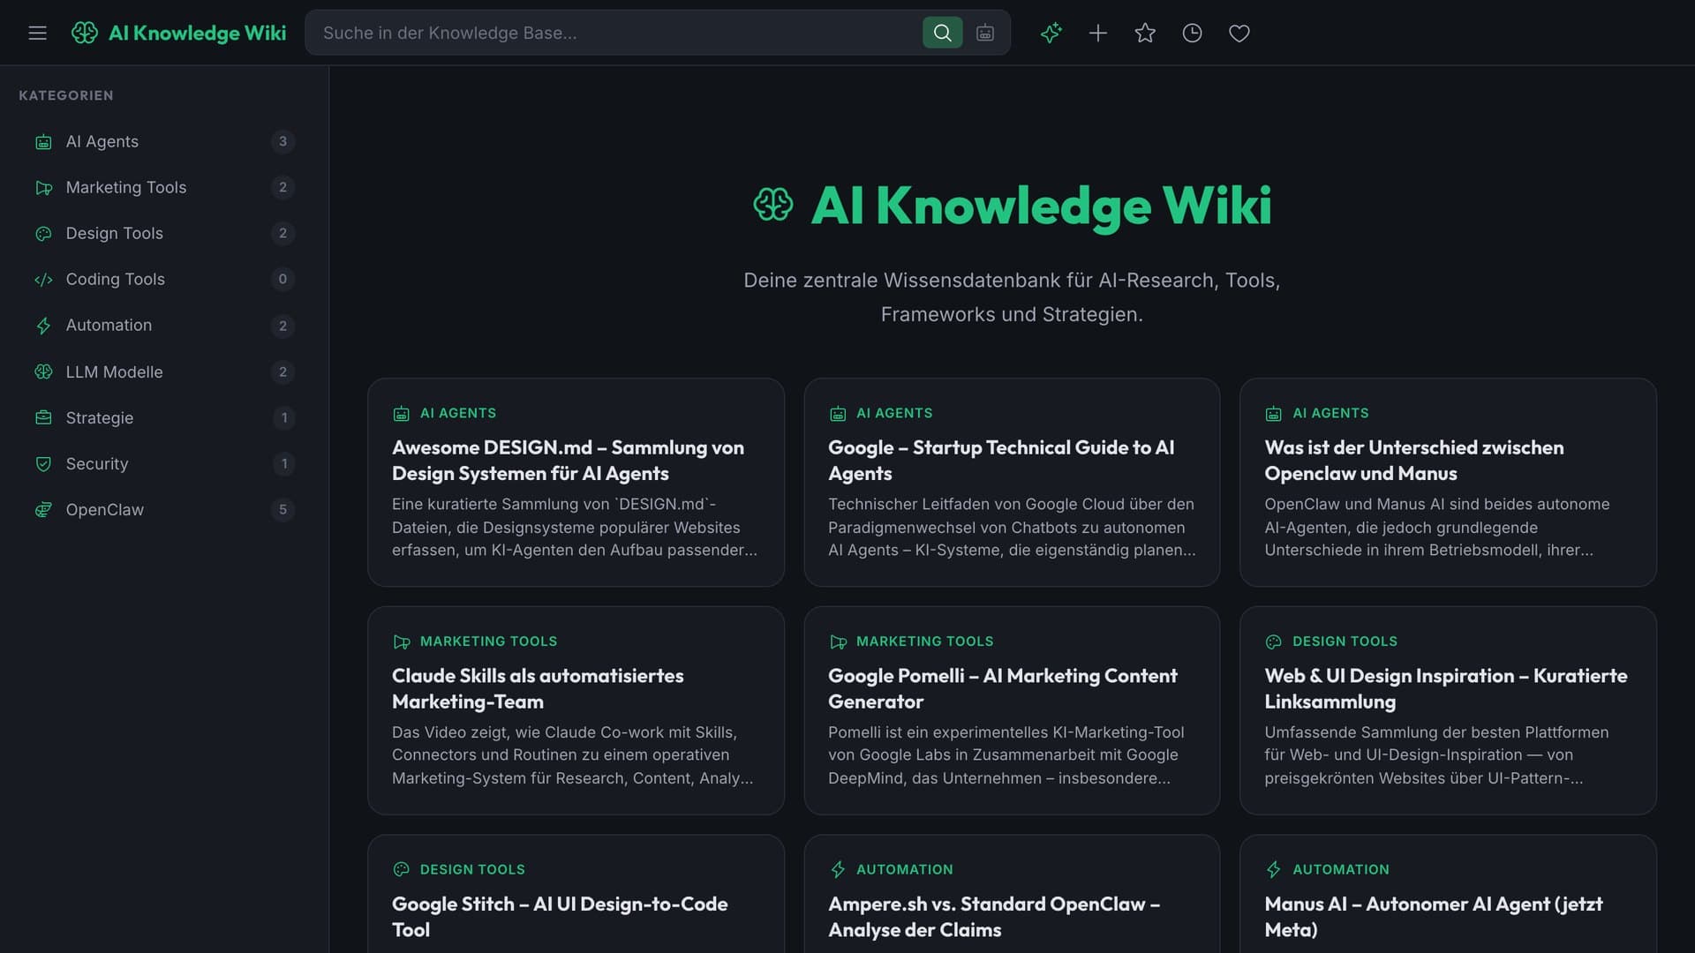The image size is (1695, 953).
Task: Click the AI Agents category icon in sidebar
Action: pos(43,141)
